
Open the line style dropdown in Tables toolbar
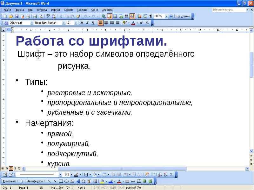point(60,175)
